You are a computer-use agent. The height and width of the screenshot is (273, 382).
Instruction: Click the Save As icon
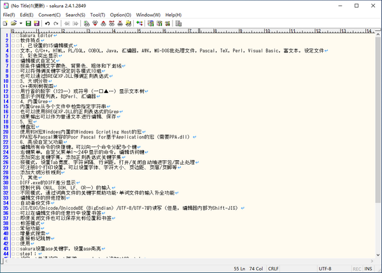[36, 24]
